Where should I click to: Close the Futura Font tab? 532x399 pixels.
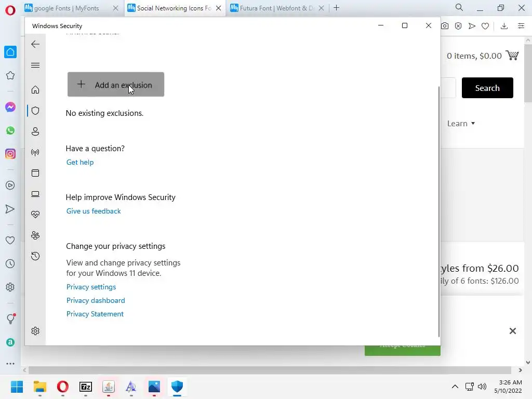pos(321,8)
